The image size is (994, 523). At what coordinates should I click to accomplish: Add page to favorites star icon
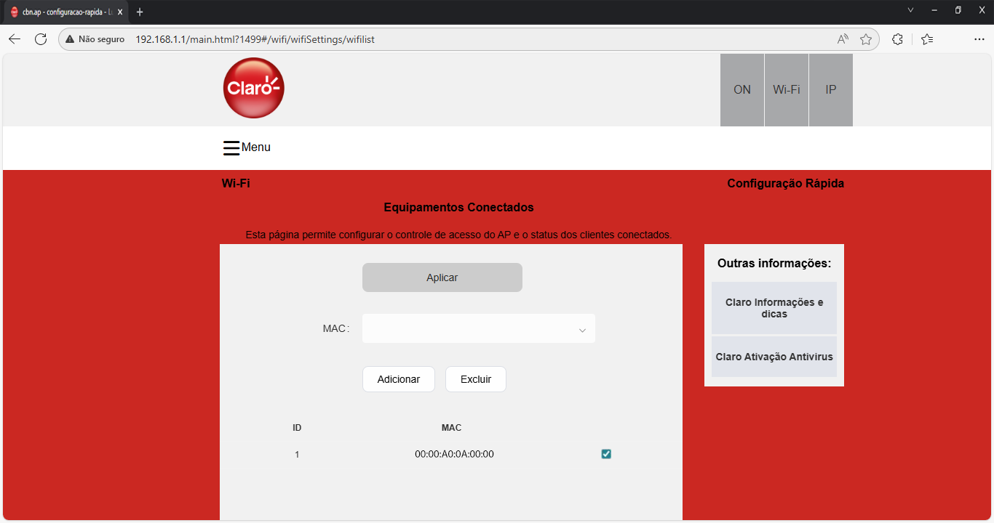click(865, 39)
